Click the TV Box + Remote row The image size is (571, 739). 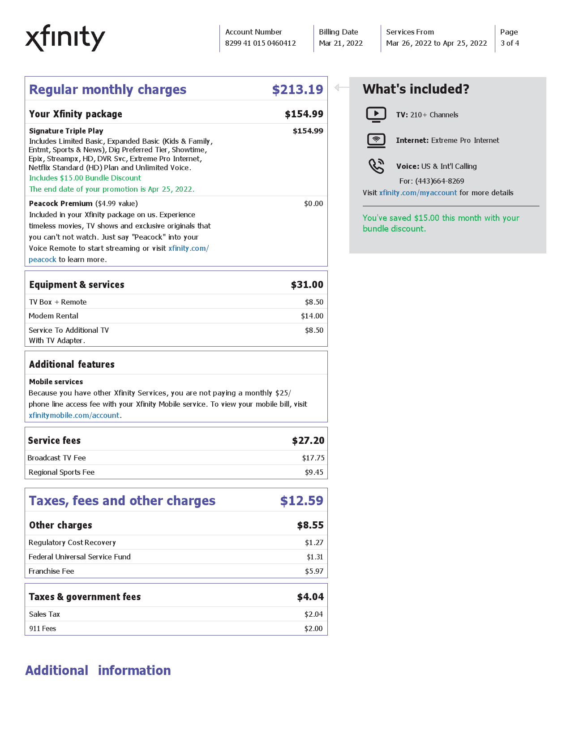tap(176, 302)
